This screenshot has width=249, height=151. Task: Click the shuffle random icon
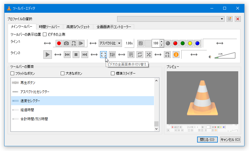coord(149,55)
